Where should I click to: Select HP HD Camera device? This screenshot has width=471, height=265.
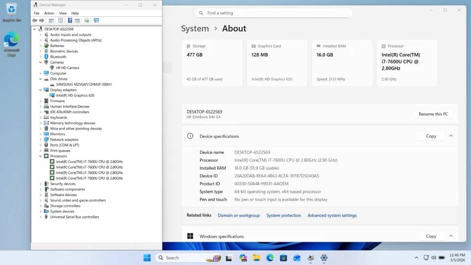pyautogui.click(x=67, y=68)
